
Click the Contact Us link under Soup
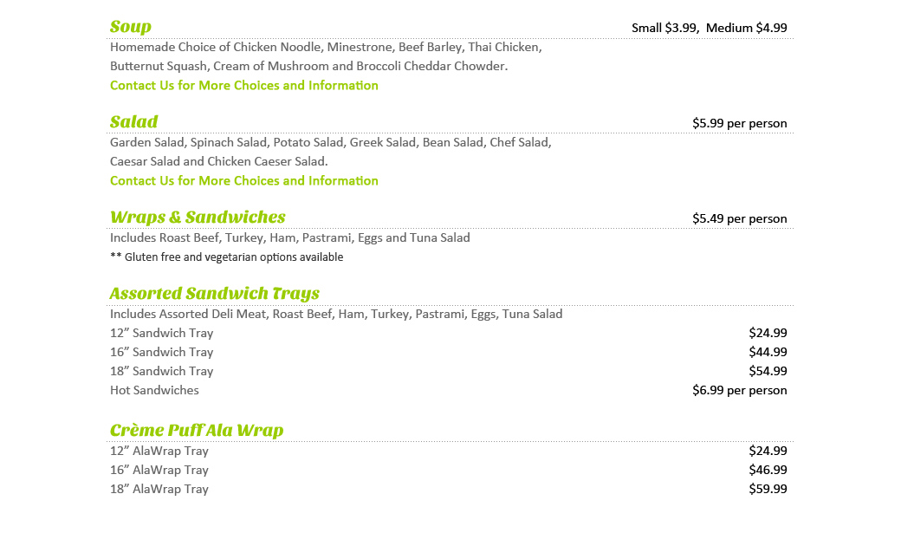click(x=243, y=86)
